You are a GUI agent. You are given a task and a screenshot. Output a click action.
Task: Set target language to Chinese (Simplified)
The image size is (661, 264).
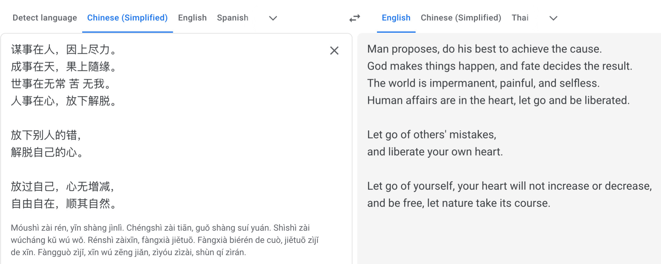461,18
